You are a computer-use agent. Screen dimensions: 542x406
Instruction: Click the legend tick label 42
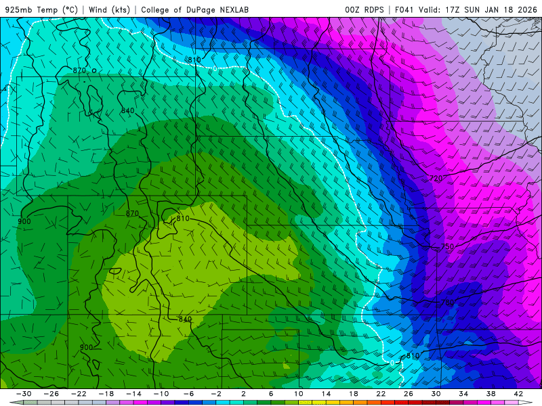click(518, 394)
